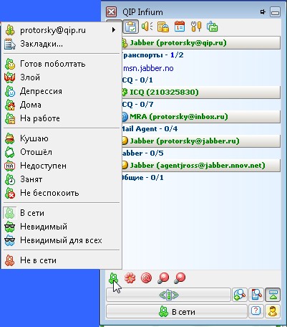Expand the Общие - 0/1 group
The width and height of the screenshot is (287, 327).
142,178
